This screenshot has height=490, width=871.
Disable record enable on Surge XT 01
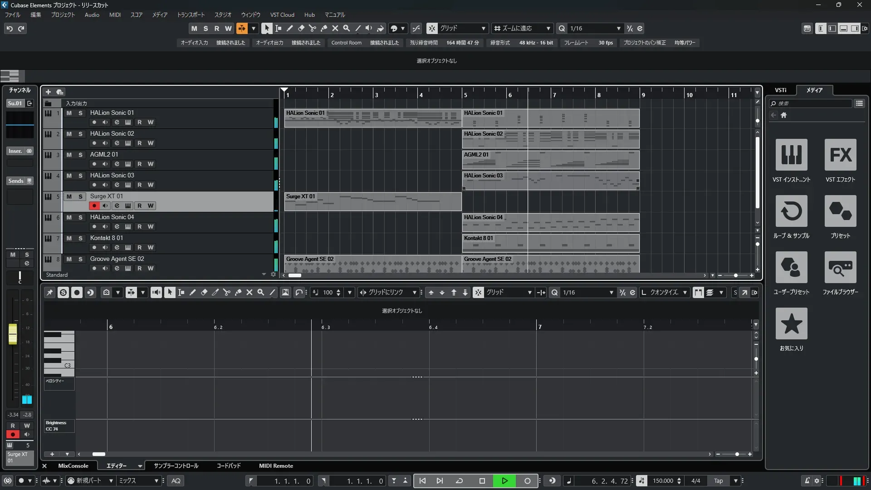tap(94, 206)
